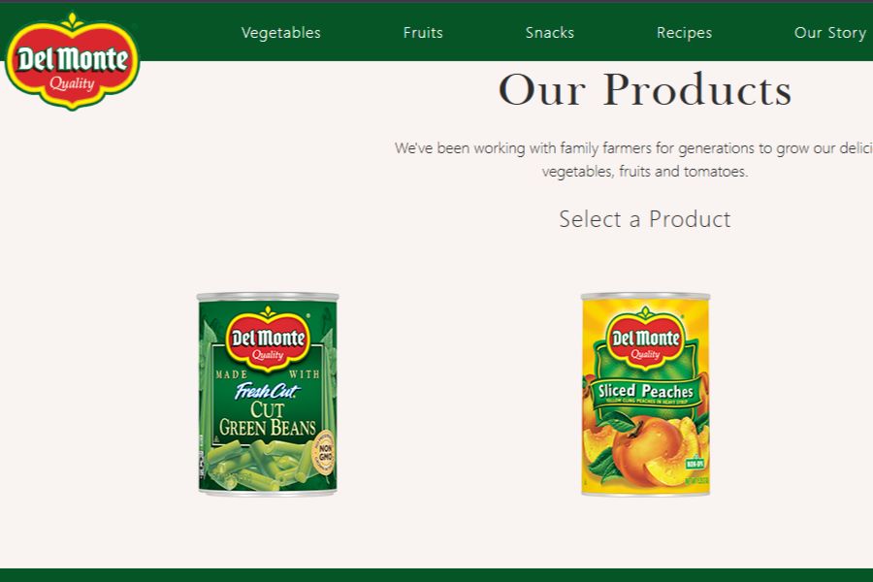Select the Sliced Peaches can
The image size is (873, 582).
pos(645,393)
